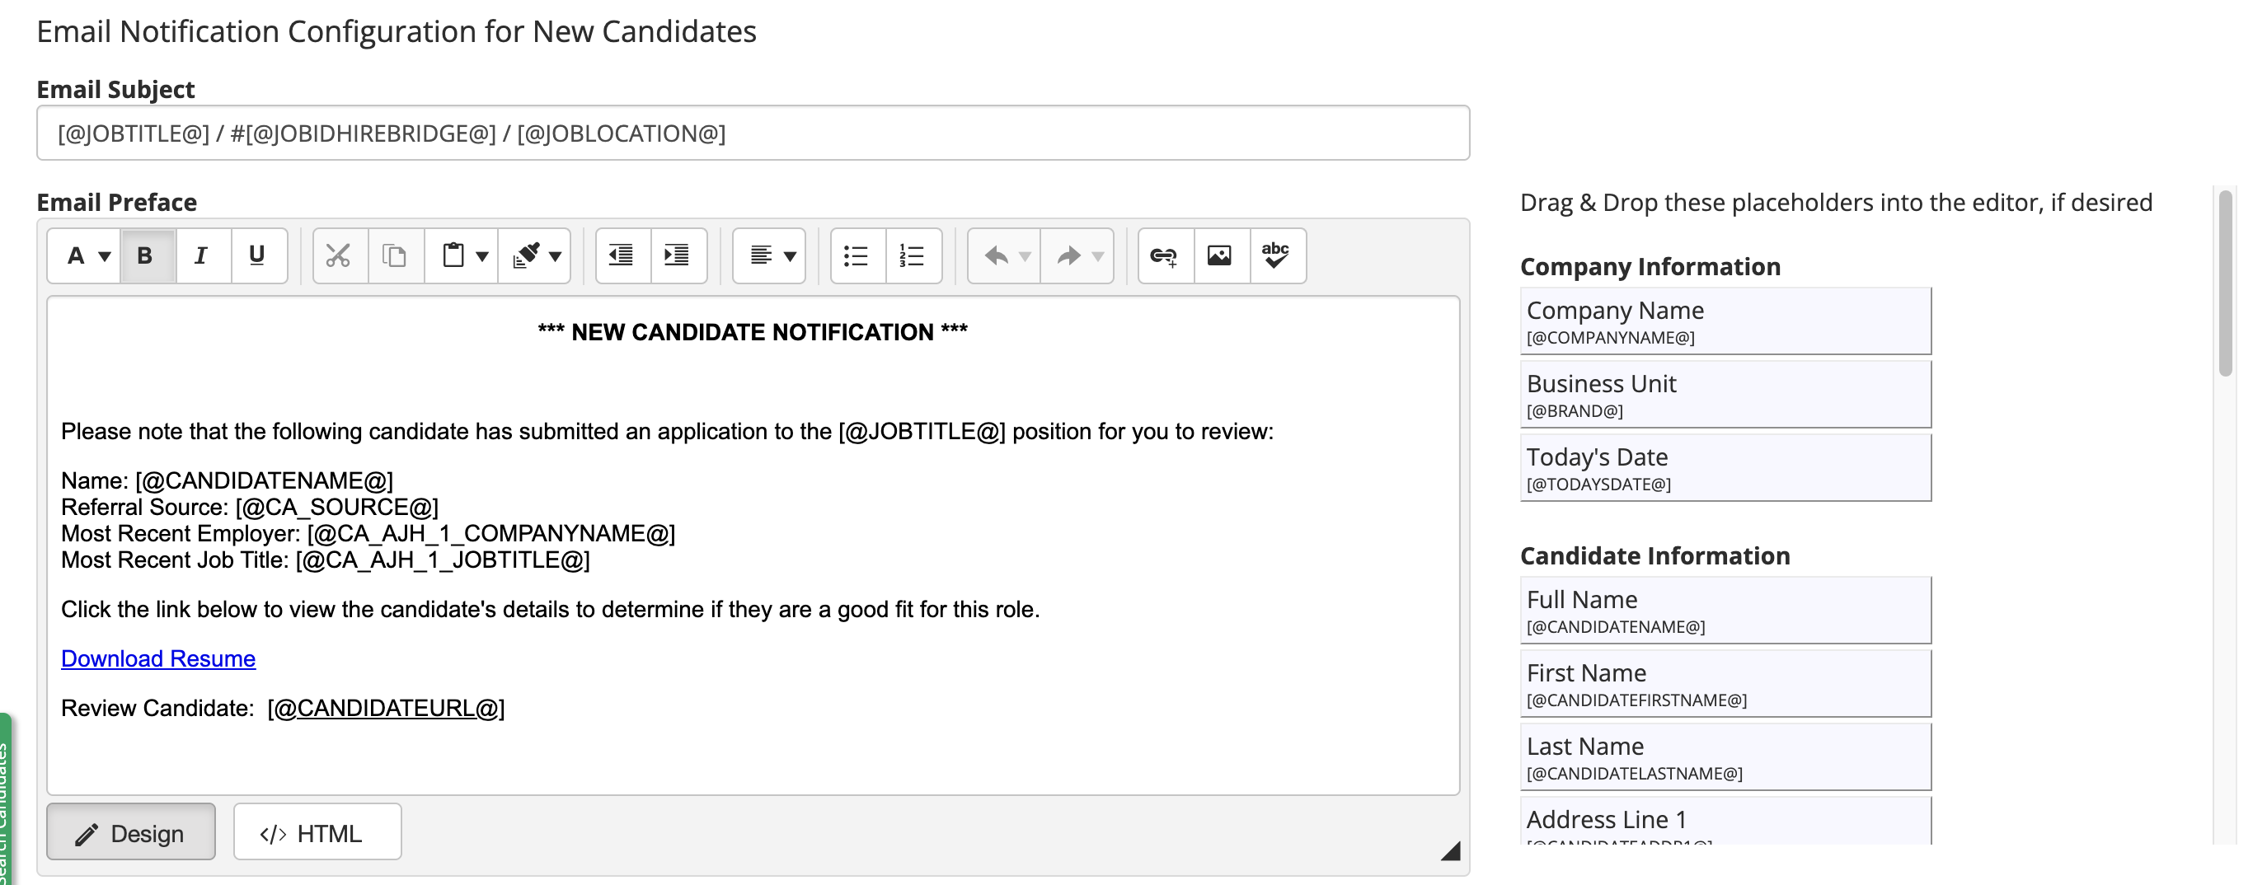Run the spell checker with the abc icon
The width and height of the screenshot is (2267, 885).
[x=1276, y=256]
